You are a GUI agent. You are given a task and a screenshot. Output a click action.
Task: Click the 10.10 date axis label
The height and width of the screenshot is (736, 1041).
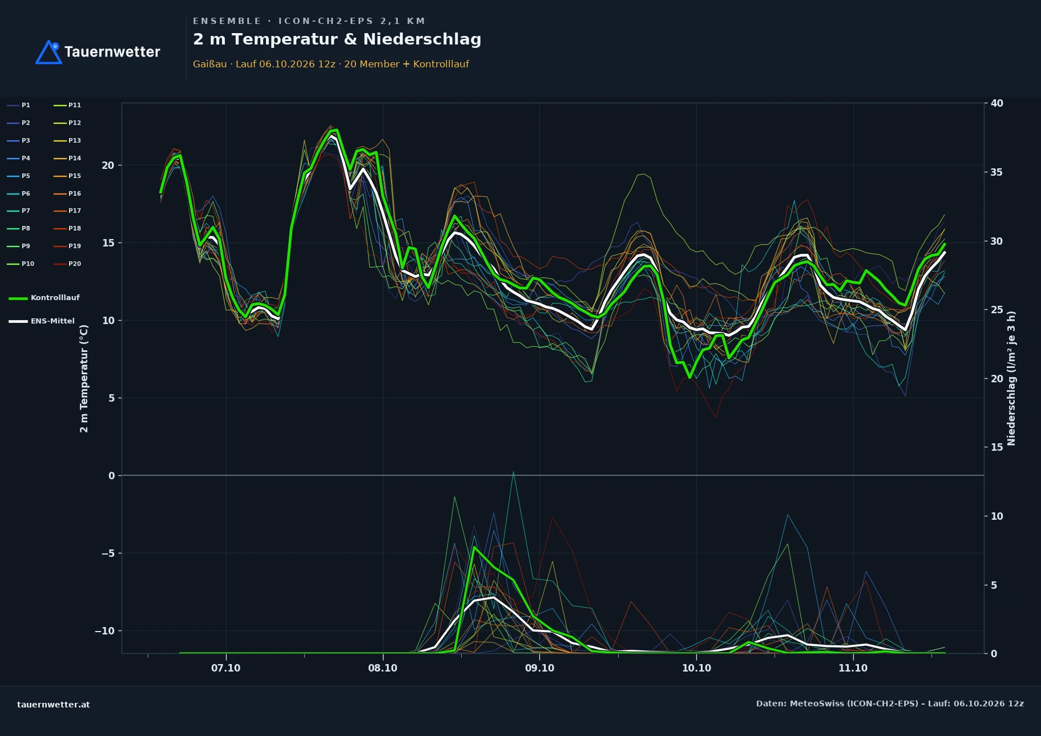pos(696,668)
